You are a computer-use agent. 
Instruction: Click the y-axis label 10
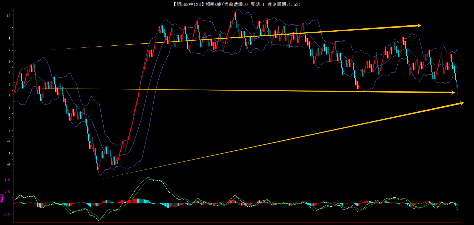(x=9, y=16)
